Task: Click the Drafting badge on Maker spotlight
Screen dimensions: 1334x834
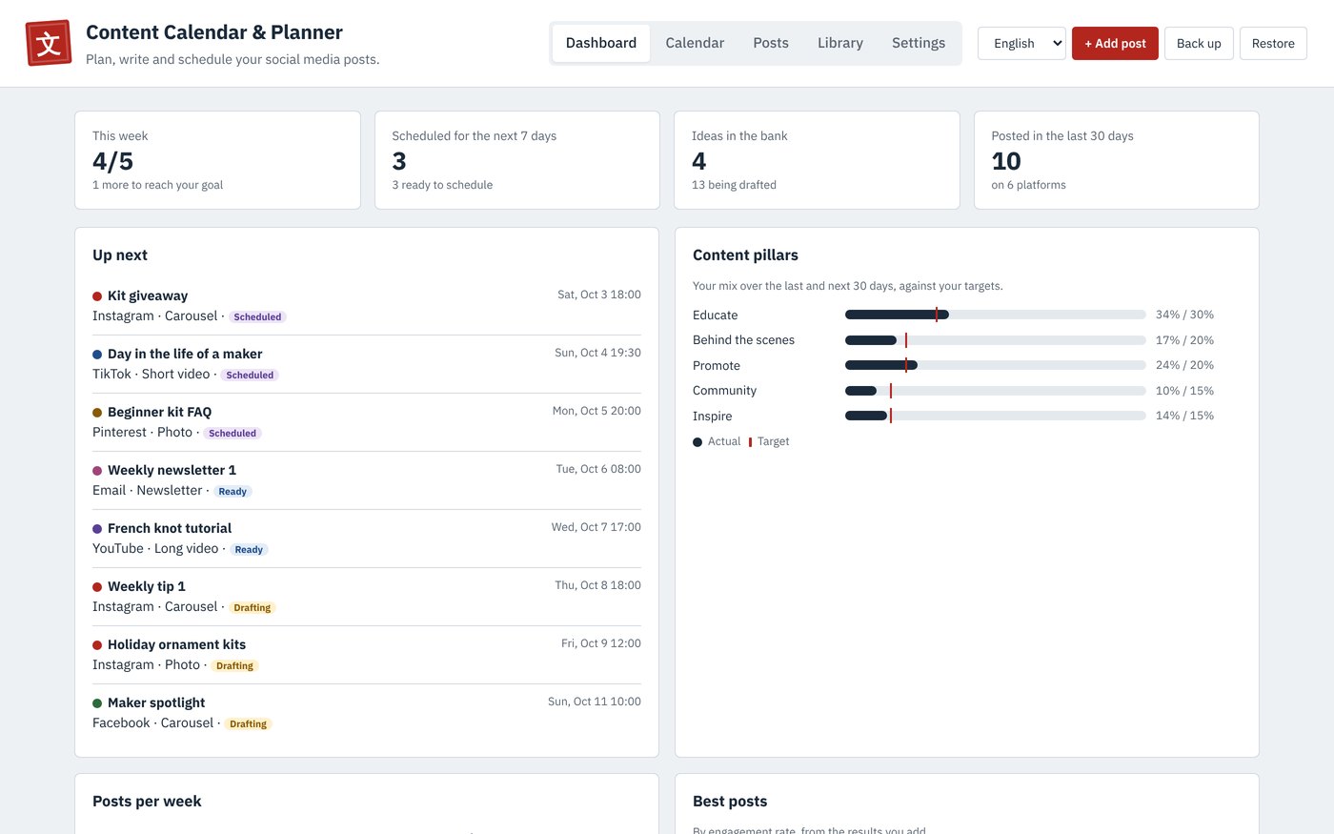Action: [248, 724]
